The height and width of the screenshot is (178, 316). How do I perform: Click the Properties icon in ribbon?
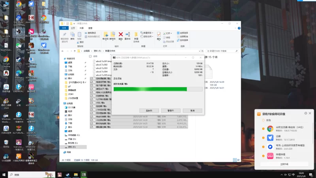pyautogui.click(x=158, y=36)
